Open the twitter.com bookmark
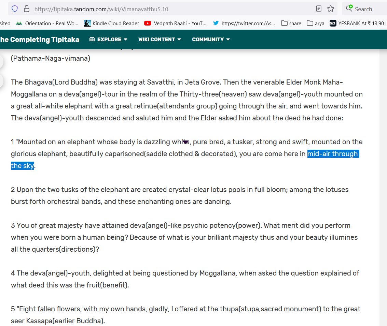 pos(244,24)
